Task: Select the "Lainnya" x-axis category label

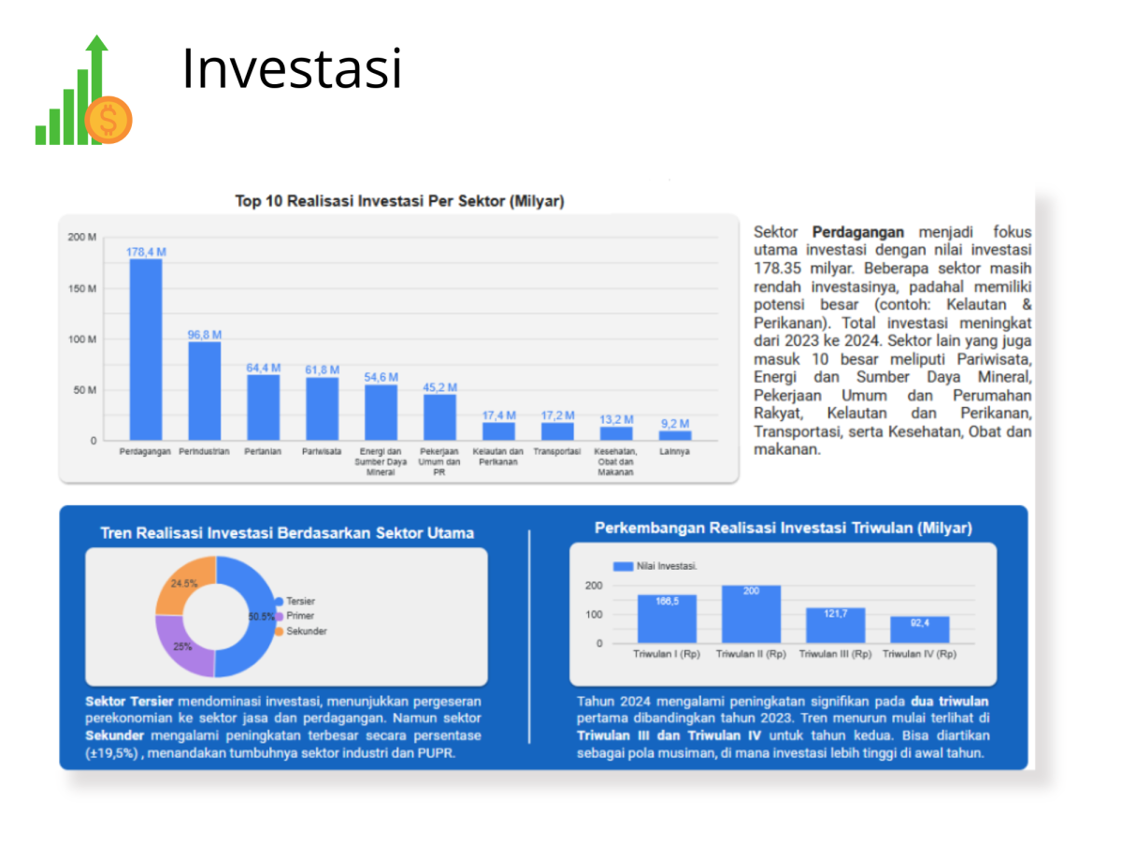Action: tap(676, 452)
